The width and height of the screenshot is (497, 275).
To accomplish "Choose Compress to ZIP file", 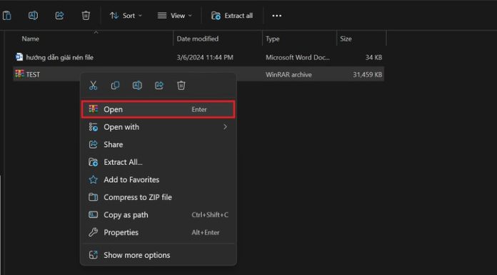I will (158, 197).
